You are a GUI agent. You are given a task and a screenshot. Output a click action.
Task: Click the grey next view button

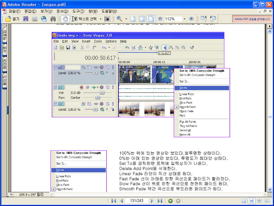[178, 201]
